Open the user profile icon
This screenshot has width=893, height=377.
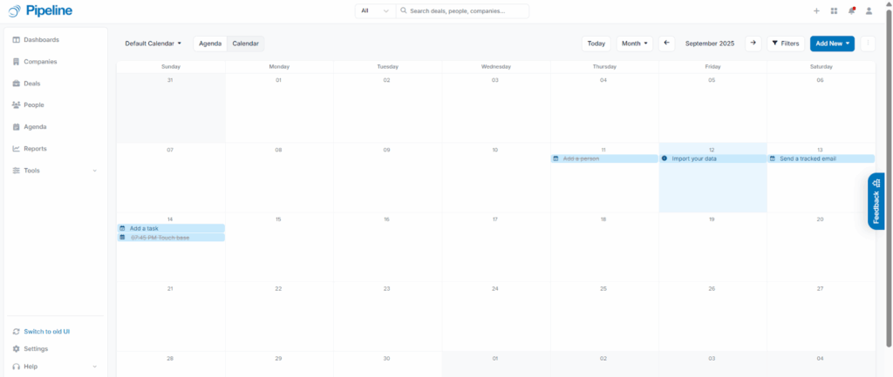tap(869, 11)
